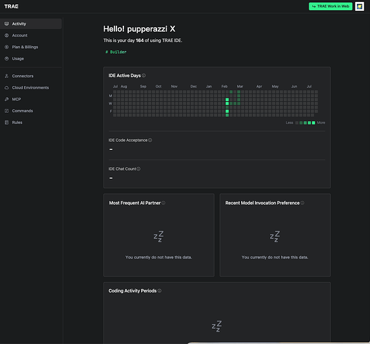Open the Rules section

pos(31,122)
